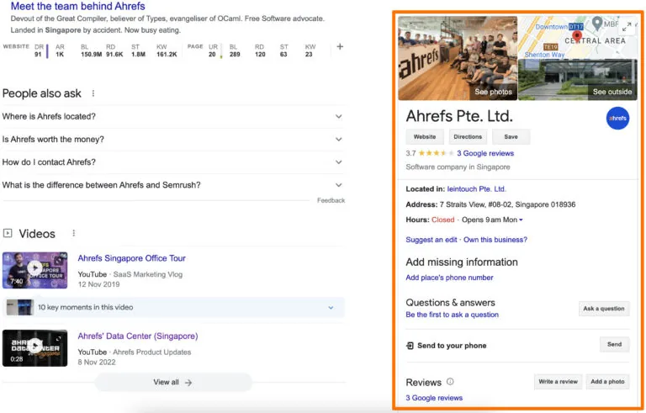646x413 pixels.
Task: Click the Save button
Action: (511, 137)
